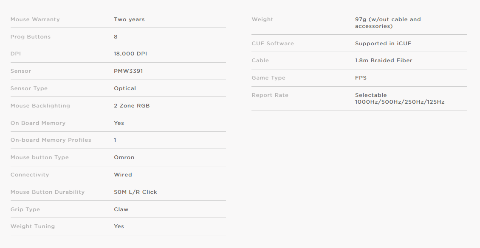
Task: Select the 'Two years' warranty value
Action: point(129,19)
